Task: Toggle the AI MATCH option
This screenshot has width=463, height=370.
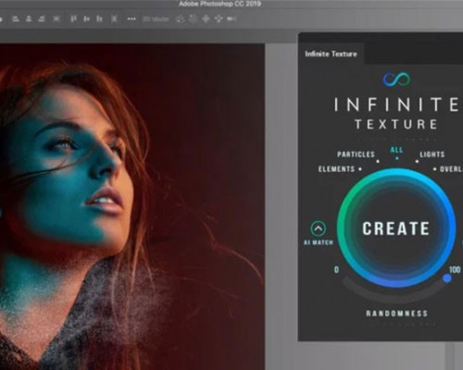Action: pyautogui.click(x=319, y=228)
